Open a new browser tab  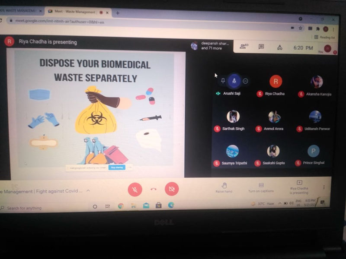(x=117, y=13)
